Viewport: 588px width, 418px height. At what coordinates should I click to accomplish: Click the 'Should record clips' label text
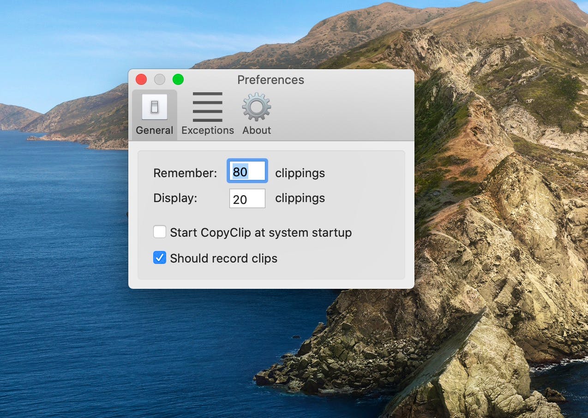[x=223, y=258]
